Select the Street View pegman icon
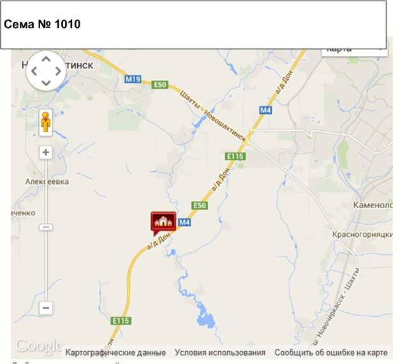398x364 pixels. click(46, 123)
